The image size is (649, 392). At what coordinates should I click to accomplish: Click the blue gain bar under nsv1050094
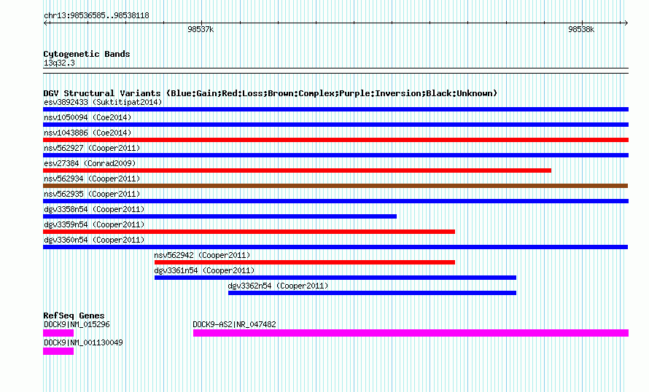(335, 125)
